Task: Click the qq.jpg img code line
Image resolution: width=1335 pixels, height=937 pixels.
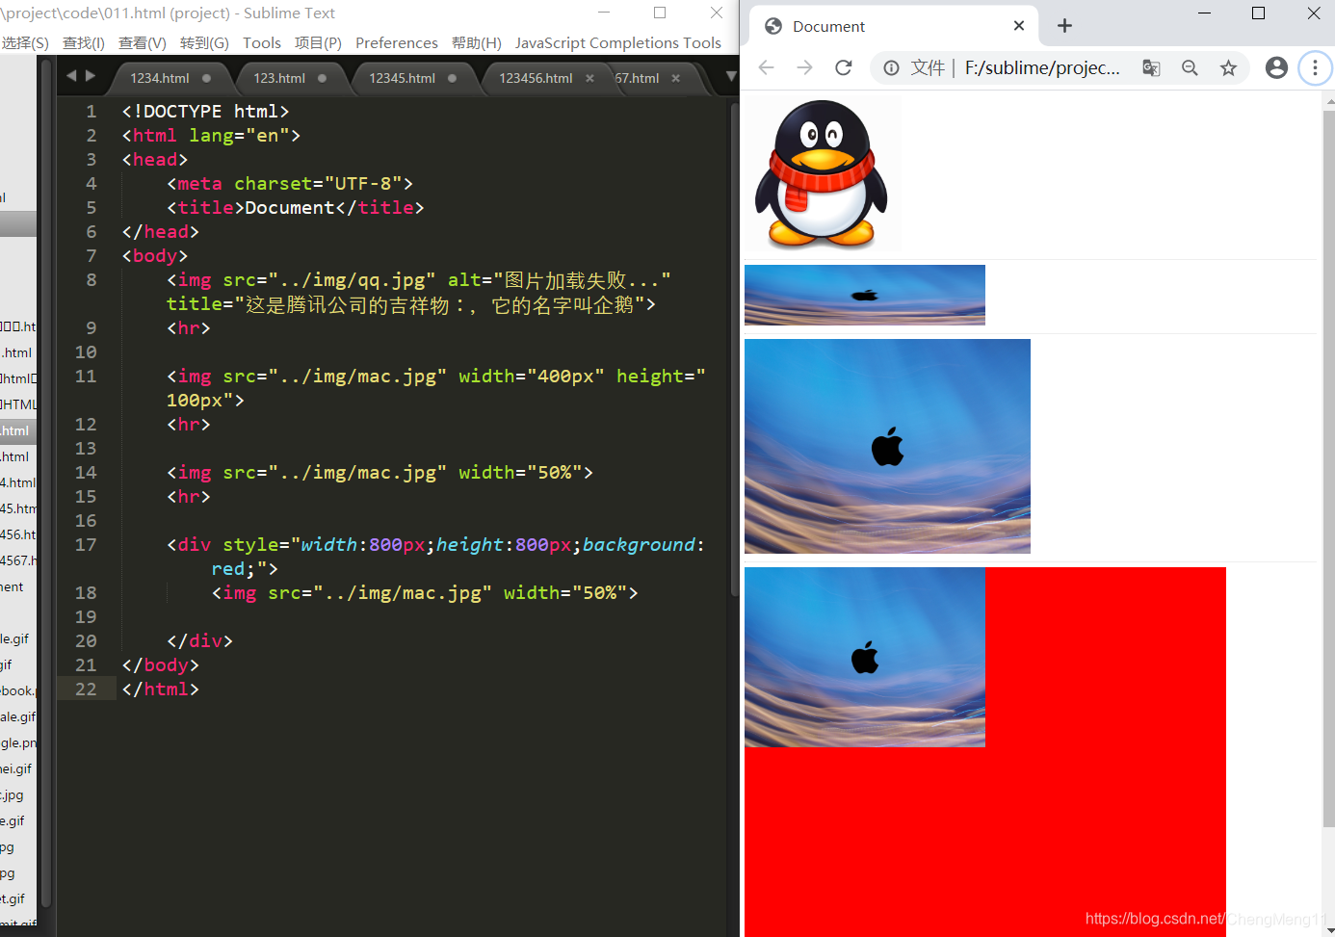Action: point(419,292)
